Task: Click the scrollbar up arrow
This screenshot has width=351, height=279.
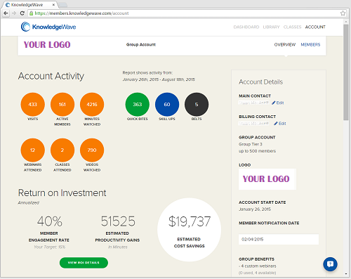Action: tap(346, 22)
